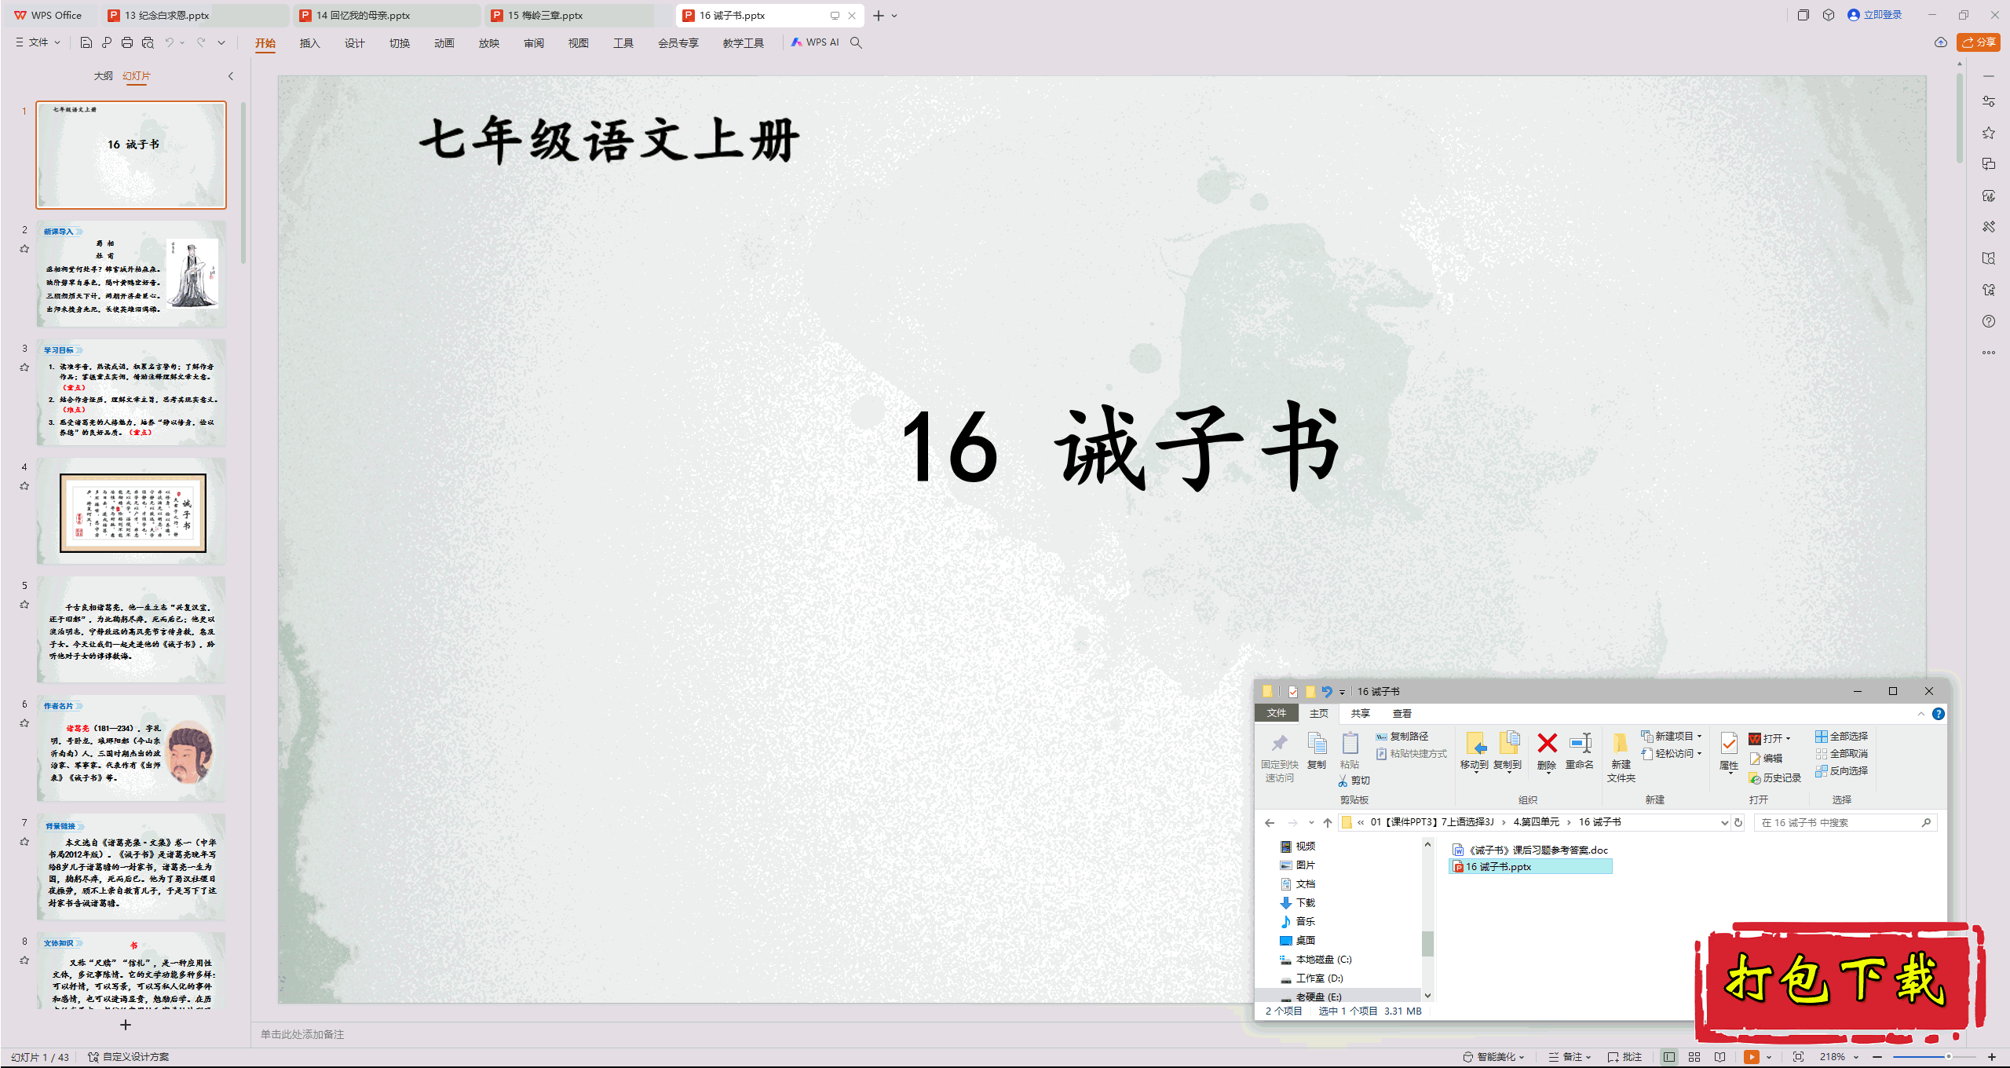The height and width of the screenshot is (1068, 2010).
Task: Click the zoom out minus button
Action: click(x=1877, y=1057)
